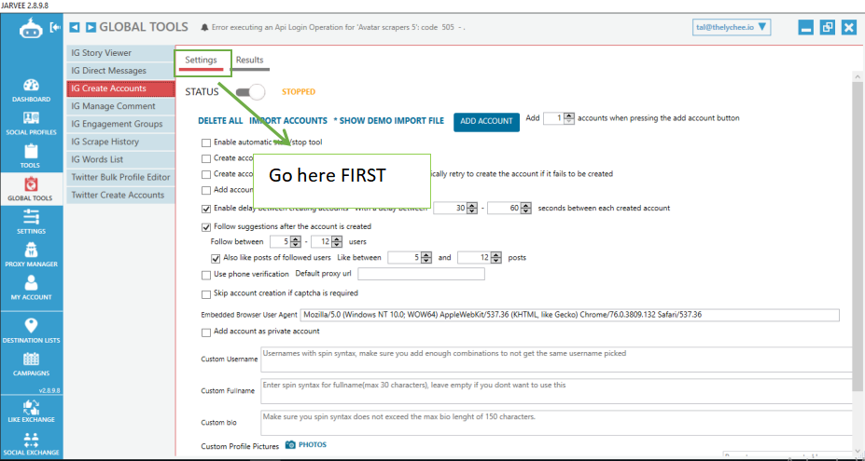
Task: Select Global Tools in the sidebar
Action: [32, 189]
